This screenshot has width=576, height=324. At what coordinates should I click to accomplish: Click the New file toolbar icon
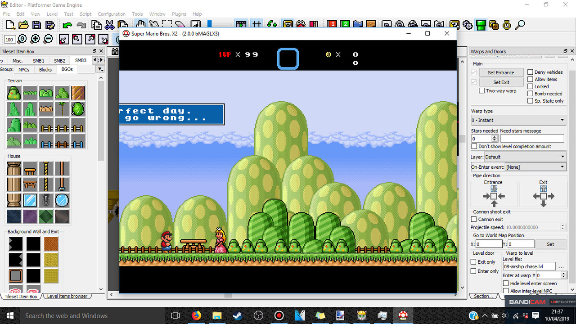(10, 25)
